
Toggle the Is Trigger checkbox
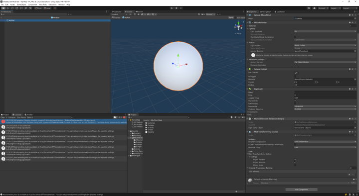point(295,76)
